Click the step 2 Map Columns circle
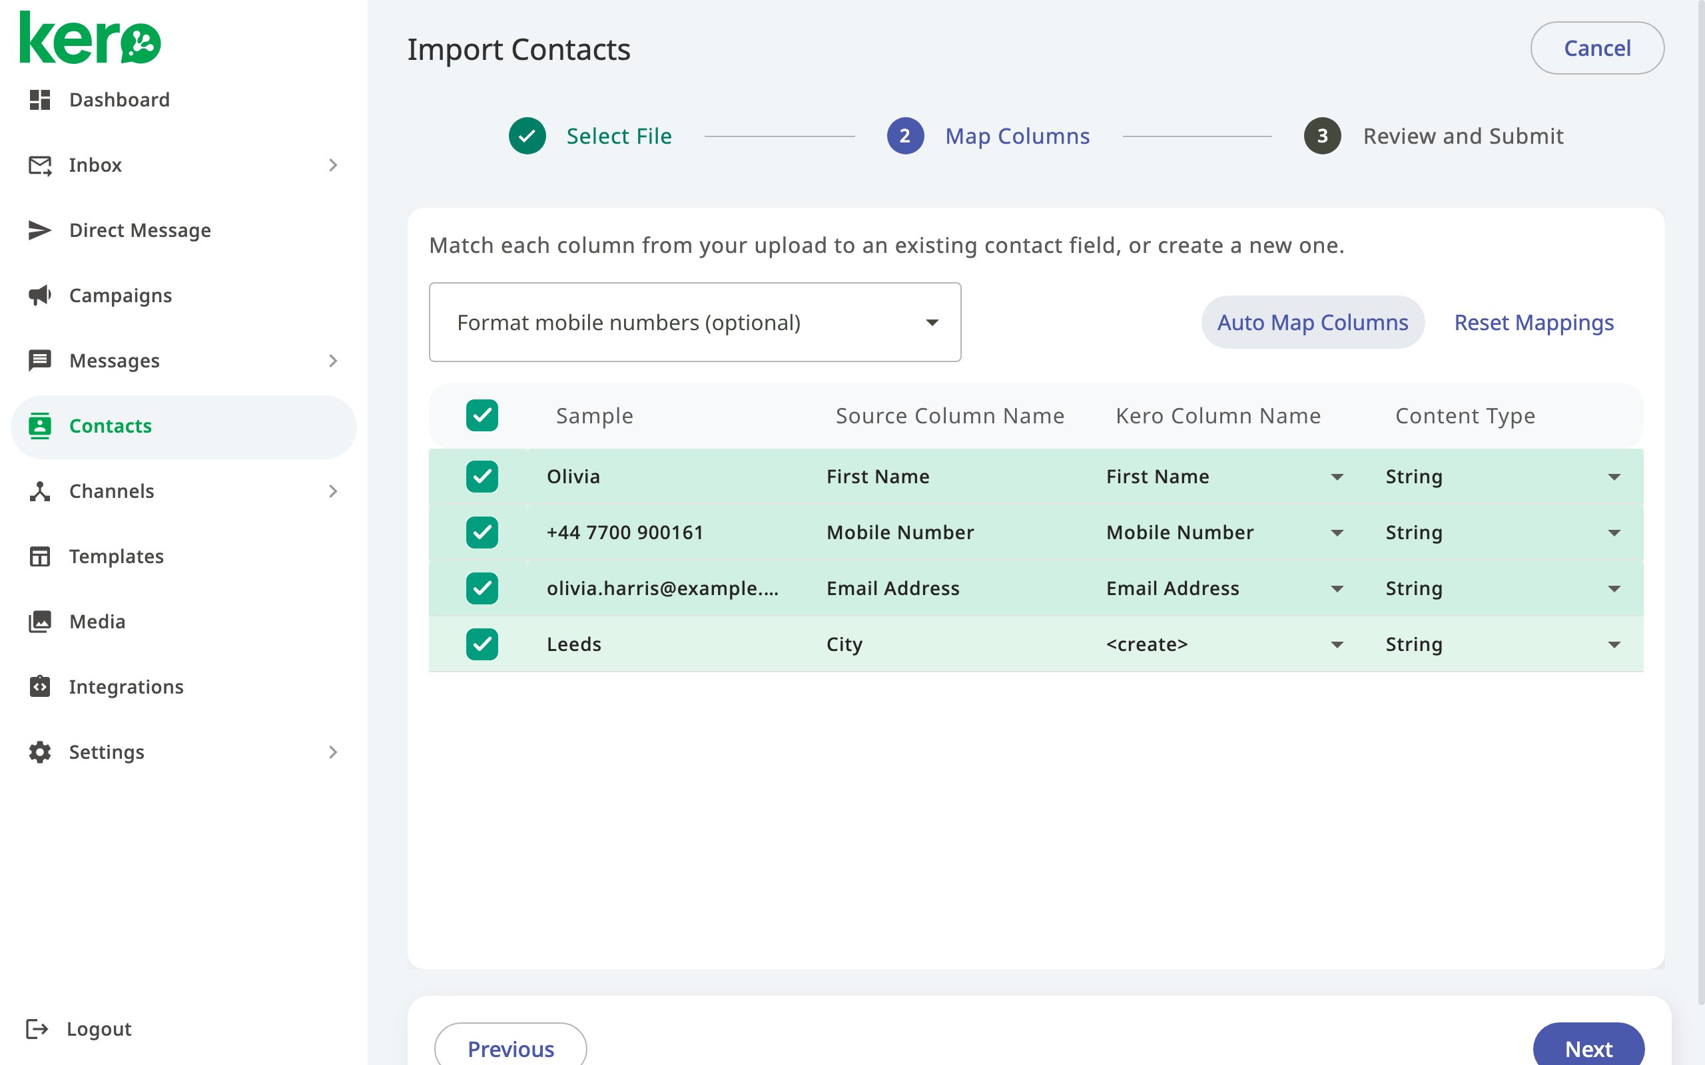 coord(905,136)
